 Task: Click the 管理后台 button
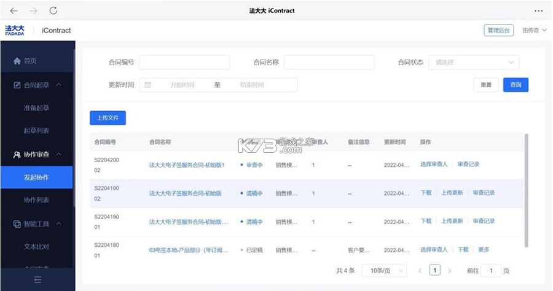498,30
